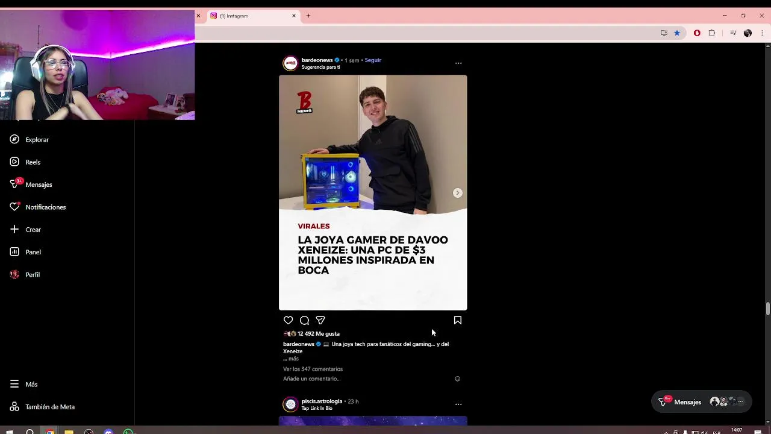The width and height of the screenshot is (771, 434).
Task: Like the bardeonews post with heart icon
Action: pos(288,321)
